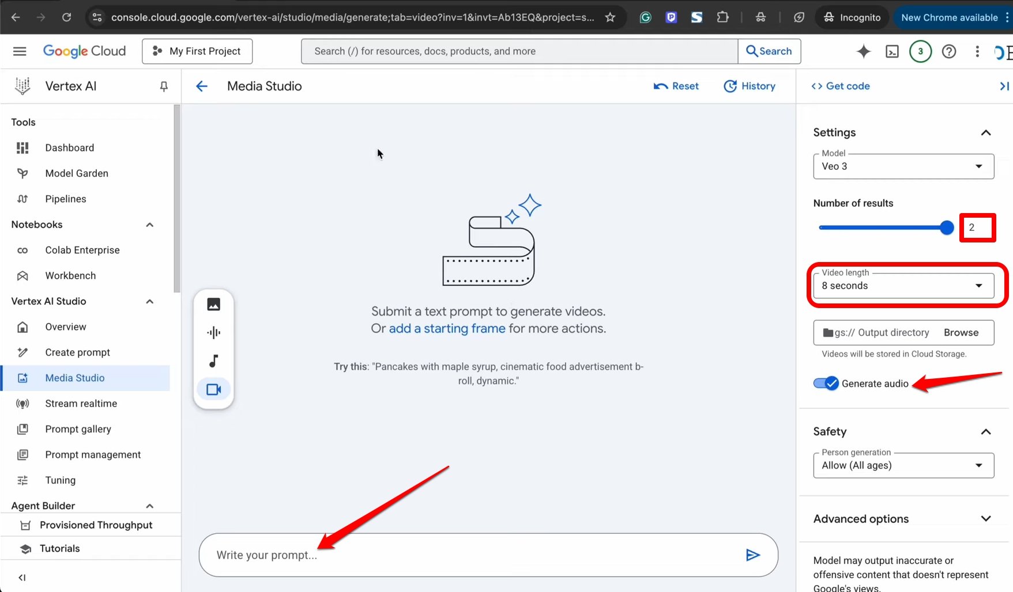Click the Reset button
Viewport: 1013px width, 592px height.
point(676,86)
